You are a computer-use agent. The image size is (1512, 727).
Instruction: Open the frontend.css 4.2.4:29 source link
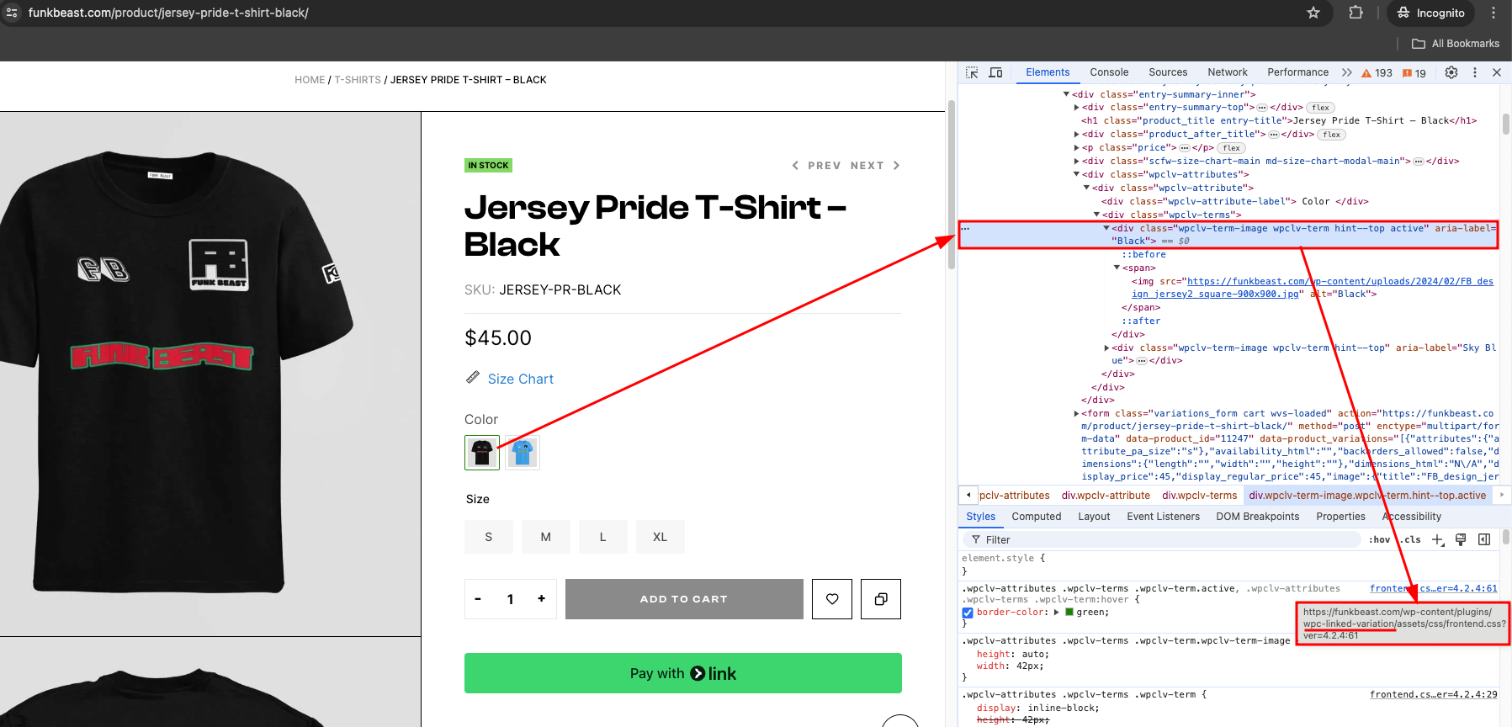pos(1433,695)
